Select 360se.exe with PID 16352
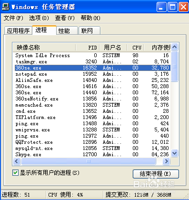189x200 pixels. click(x=92, y=68)
